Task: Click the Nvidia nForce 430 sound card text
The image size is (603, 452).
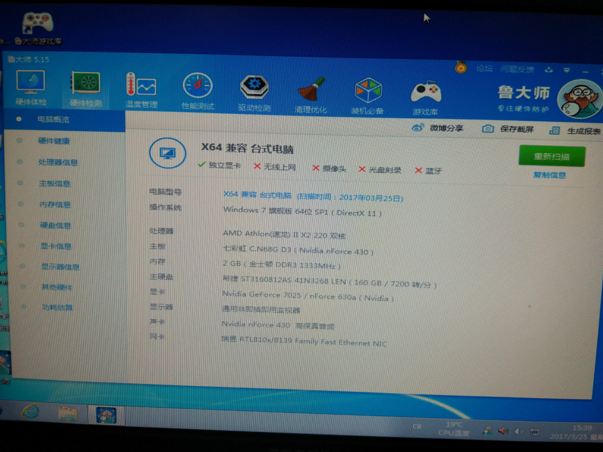Action: [x=278, y=325]
